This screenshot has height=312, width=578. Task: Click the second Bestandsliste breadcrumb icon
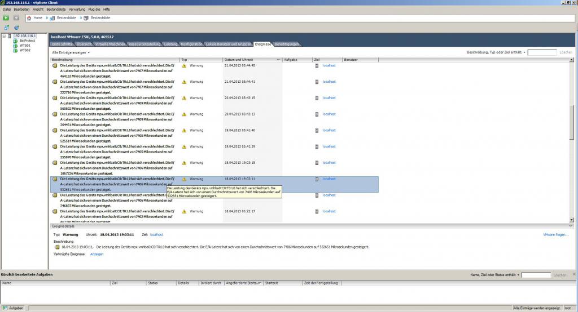click(86, 17)
